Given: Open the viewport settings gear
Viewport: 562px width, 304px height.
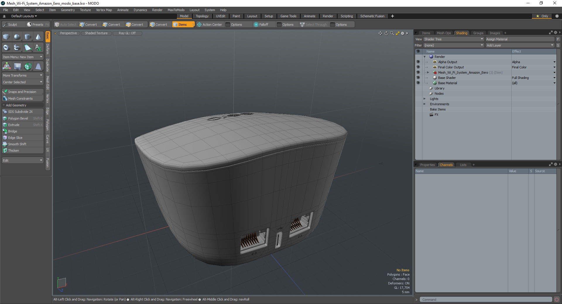Looking at the screenshot, I should [402, 33].
